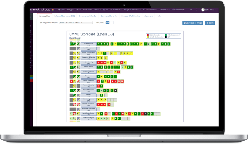Open the Strategy Map Version dropdown
248x144 pixels.
click(76, 22)
